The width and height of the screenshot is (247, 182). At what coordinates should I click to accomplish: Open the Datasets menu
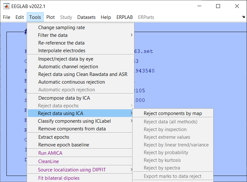[86, 17]
